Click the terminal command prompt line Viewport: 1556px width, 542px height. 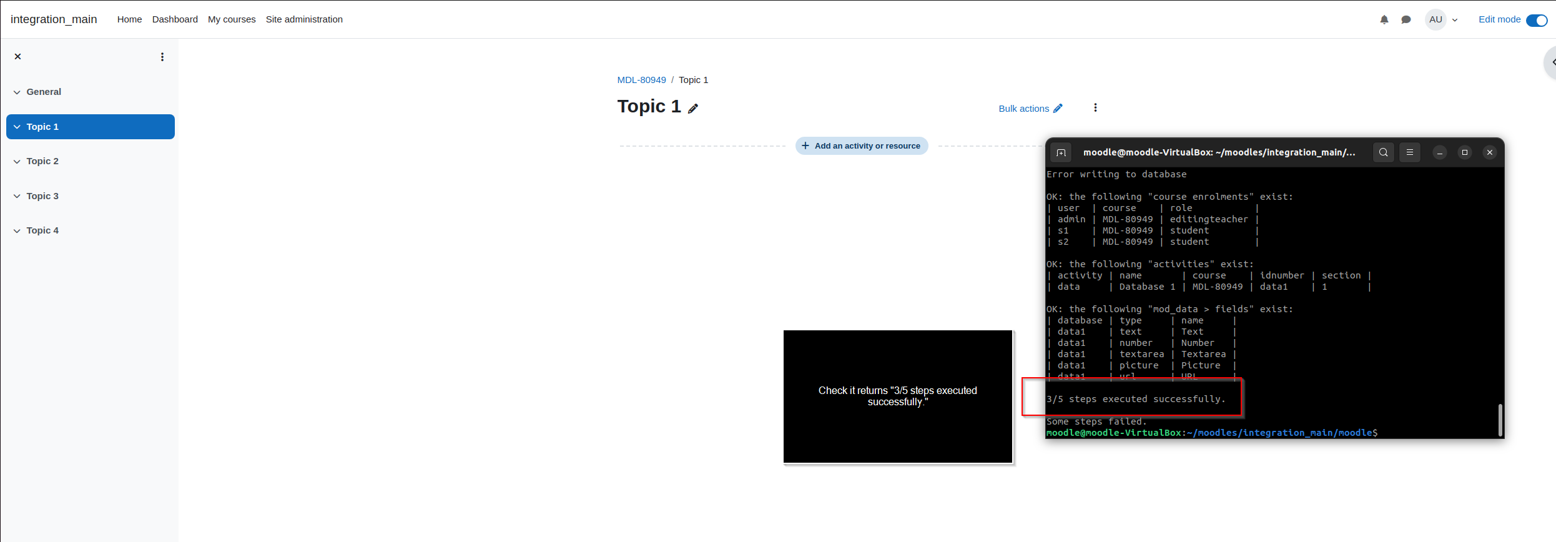(1212, 433)
